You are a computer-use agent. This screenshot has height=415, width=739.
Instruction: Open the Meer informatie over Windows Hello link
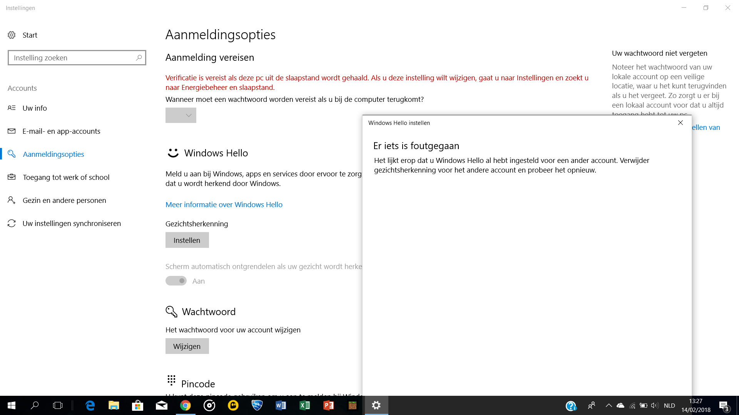click(x=224, y=204)
